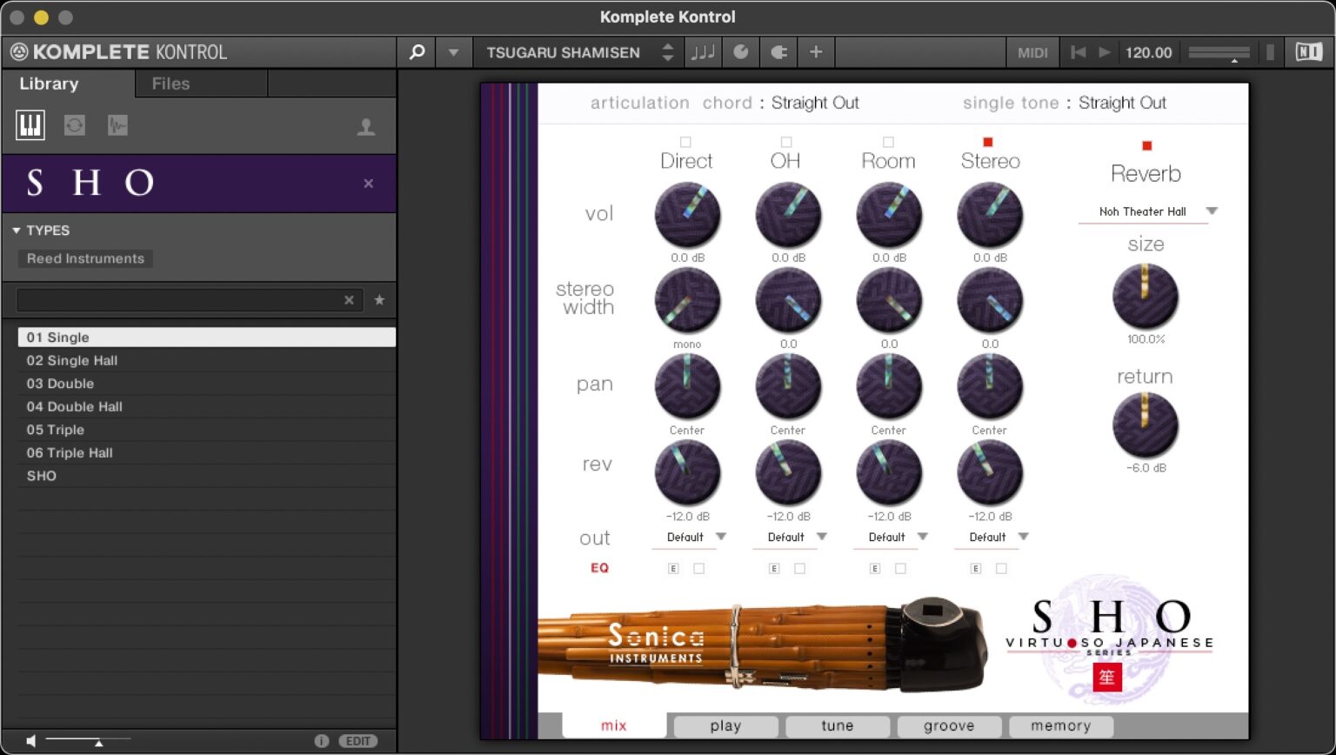The width and height of the screenshot is (1336, 755).
Task: Collapse the TYPES section
Action: (17, 231)
